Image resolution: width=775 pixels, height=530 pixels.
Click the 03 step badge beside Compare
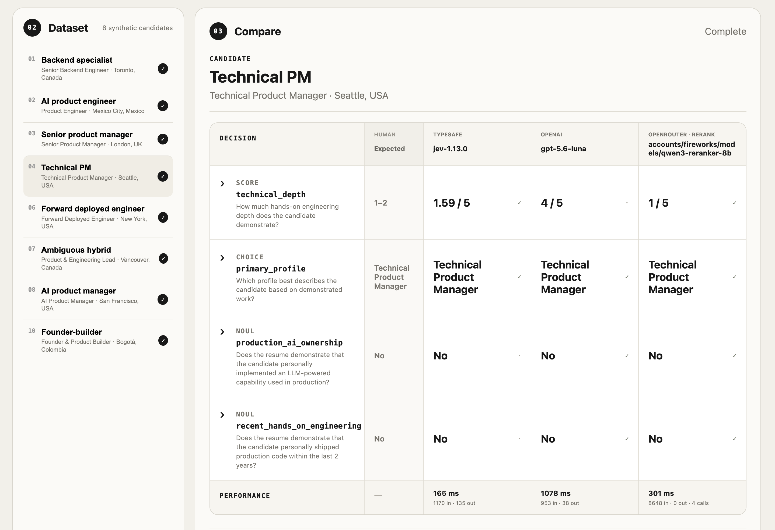218,31
